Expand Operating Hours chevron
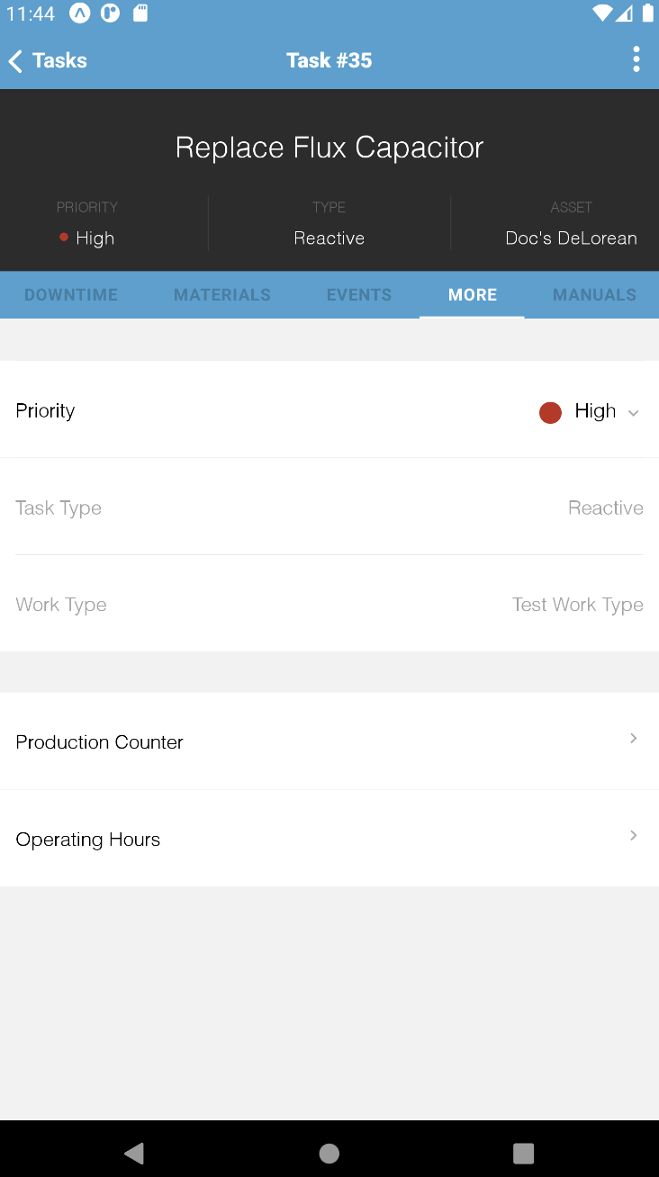 coord(633,836)
